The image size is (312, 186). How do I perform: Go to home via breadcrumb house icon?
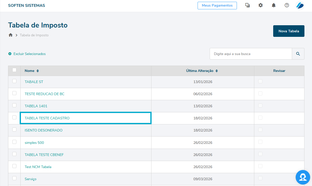(11, 35)
